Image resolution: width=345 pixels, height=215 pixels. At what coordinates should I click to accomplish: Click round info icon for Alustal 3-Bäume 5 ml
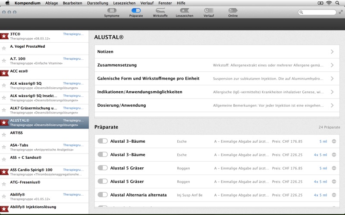click(x=334, y=141)
